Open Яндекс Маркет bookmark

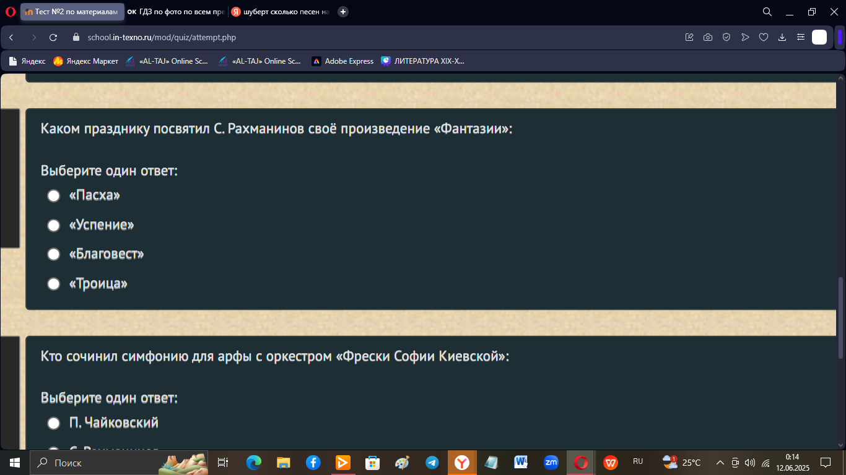point(85,61)
